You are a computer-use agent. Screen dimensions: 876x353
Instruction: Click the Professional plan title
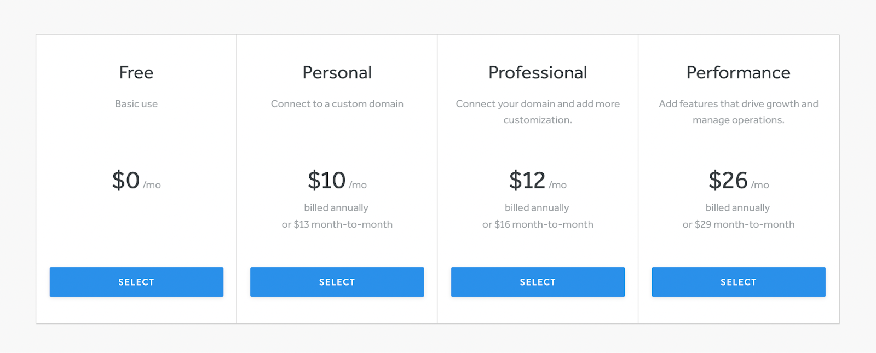coord(538,72)
